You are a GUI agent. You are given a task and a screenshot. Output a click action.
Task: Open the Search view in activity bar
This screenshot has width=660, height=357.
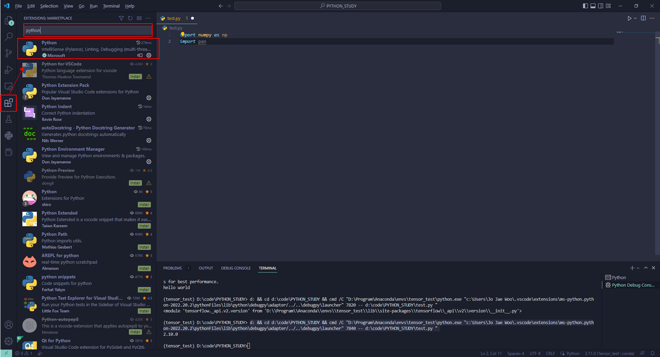[9, 37]
